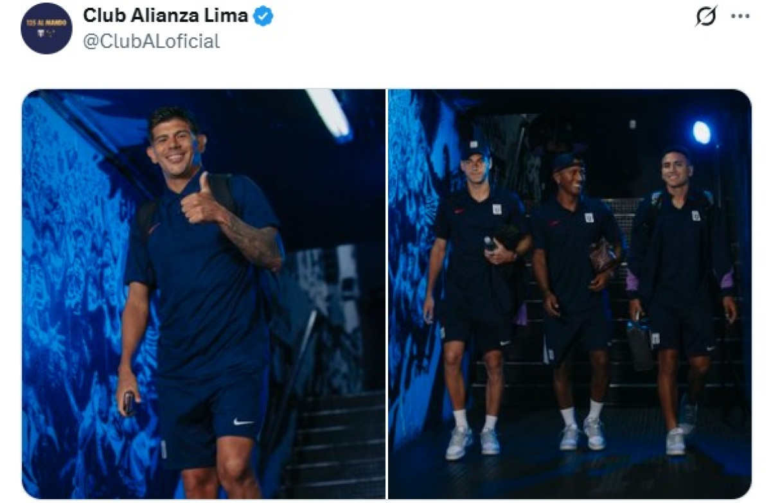Image resolution: width=771 pixels, height=503 pixels.
Task: Click the middle player's cap in right photo
Action: tap(568, 161)
